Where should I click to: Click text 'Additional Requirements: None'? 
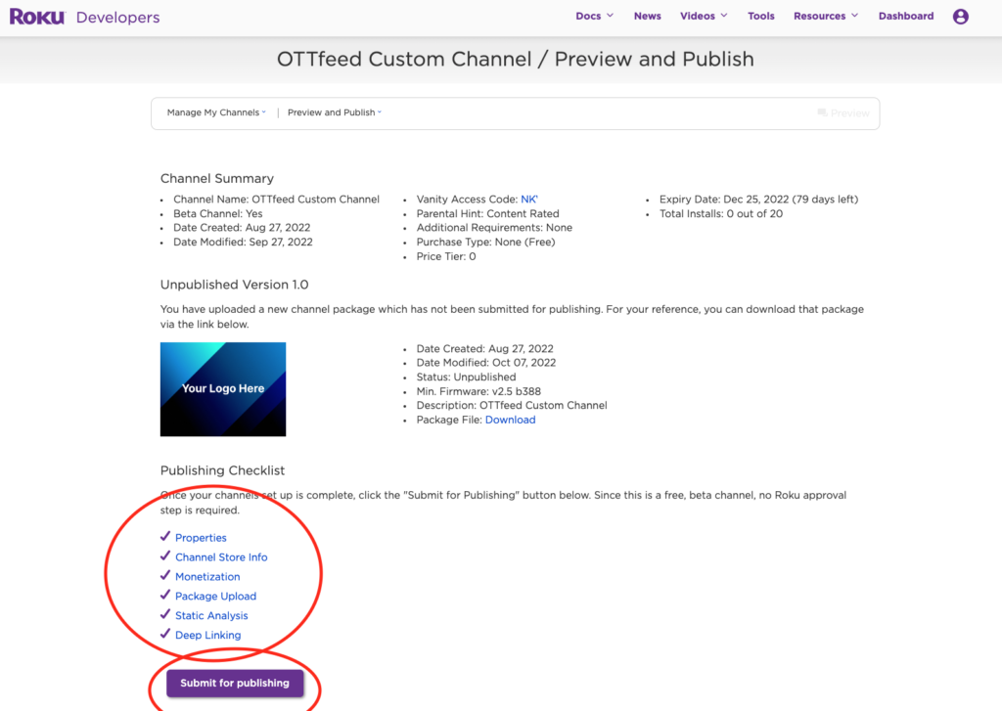point(494,228)
